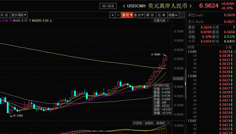
Task: Switch to 月线 monthly tab
Action: (4, 15)
